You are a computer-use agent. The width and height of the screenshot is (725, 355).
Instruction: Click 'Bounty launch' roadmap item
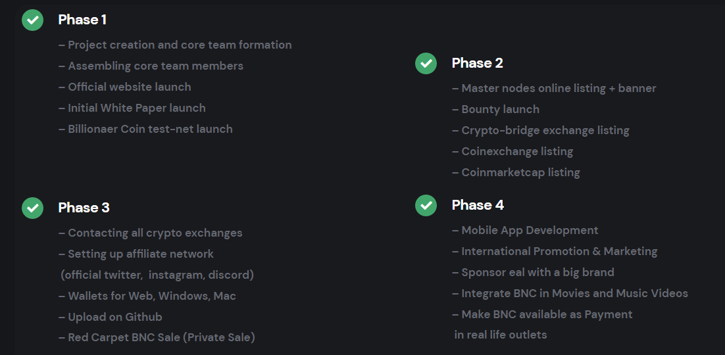pyautogui.click(x=495, y=110)
